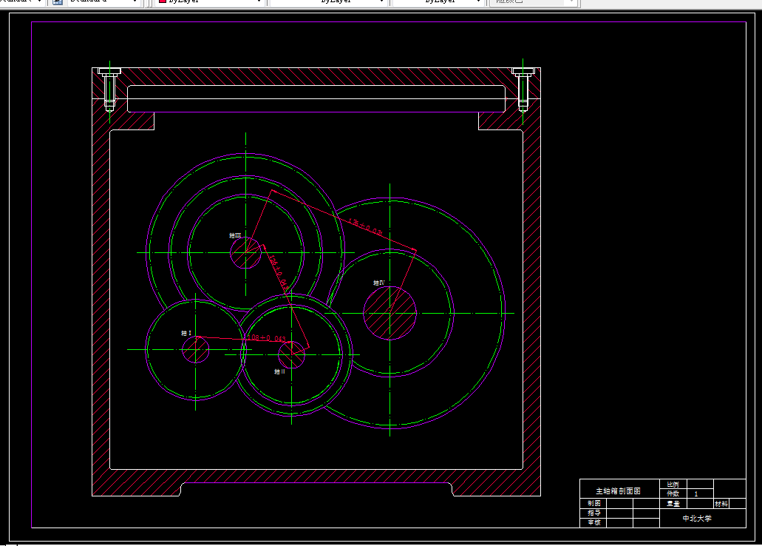Select the 重量 cell in title block
The height and width of the screenshot is (546, 762).
[673, 504]
